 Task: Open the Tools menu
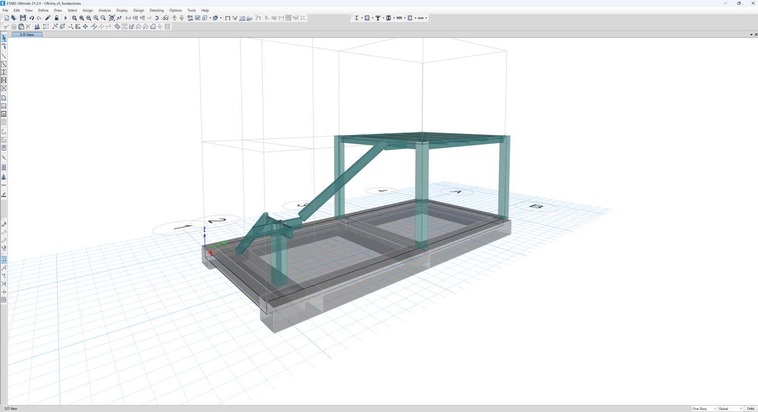point(191,10)
